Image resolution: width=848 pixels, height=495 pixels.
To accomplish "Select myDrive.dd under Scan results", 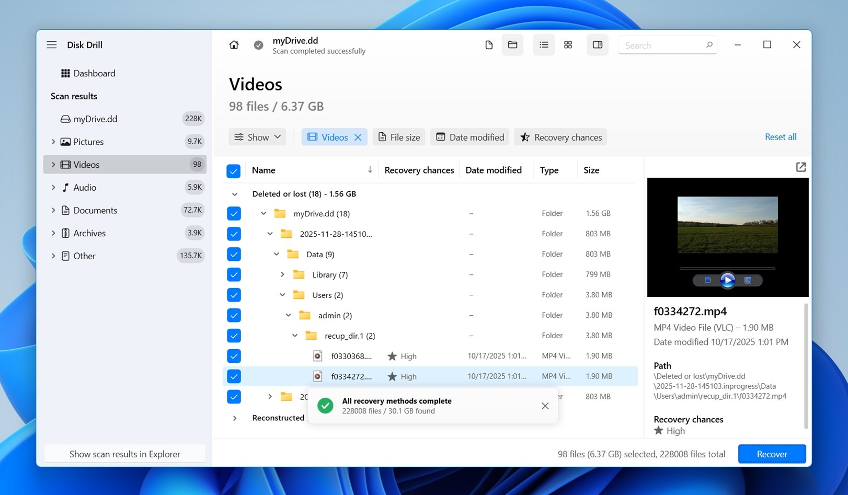I will [125, 119].
